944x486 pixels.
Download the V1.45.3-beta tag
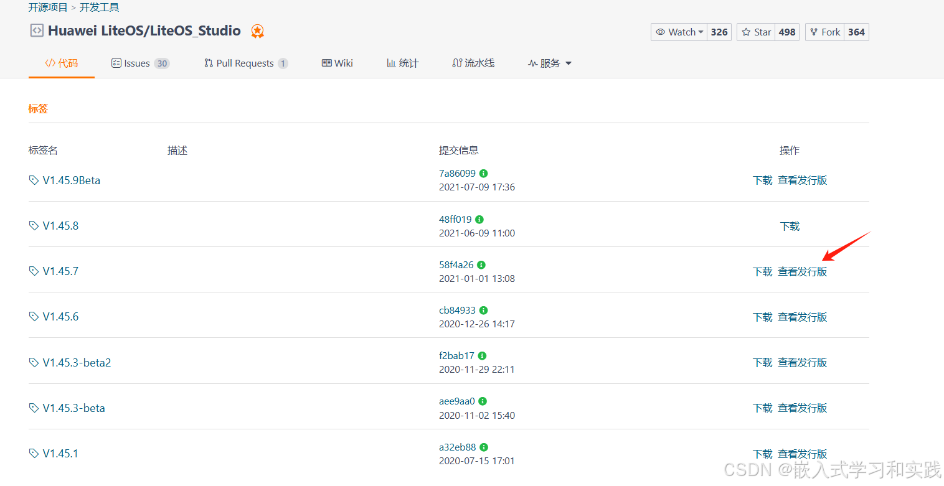pos(763,408)
